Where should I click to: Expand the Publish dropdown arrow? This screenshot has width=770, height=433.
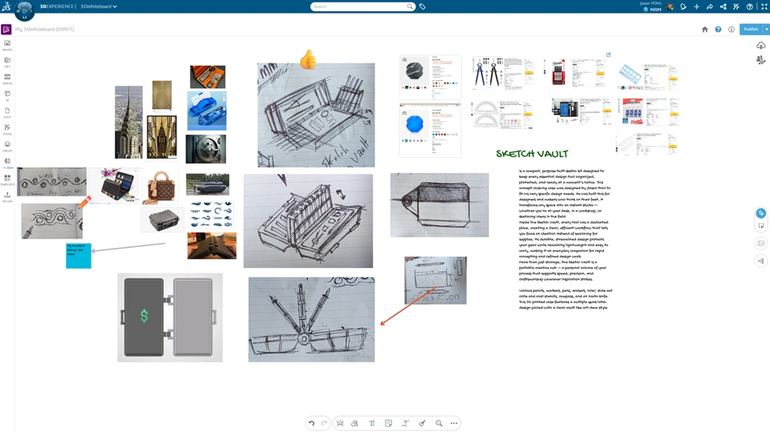(766, 30)
